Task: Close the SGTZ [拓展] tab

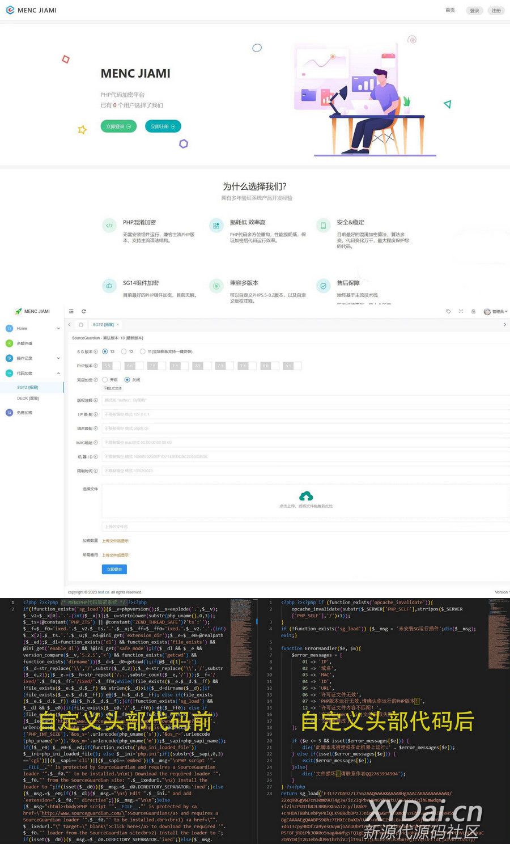Action: (x=118, y=325)
